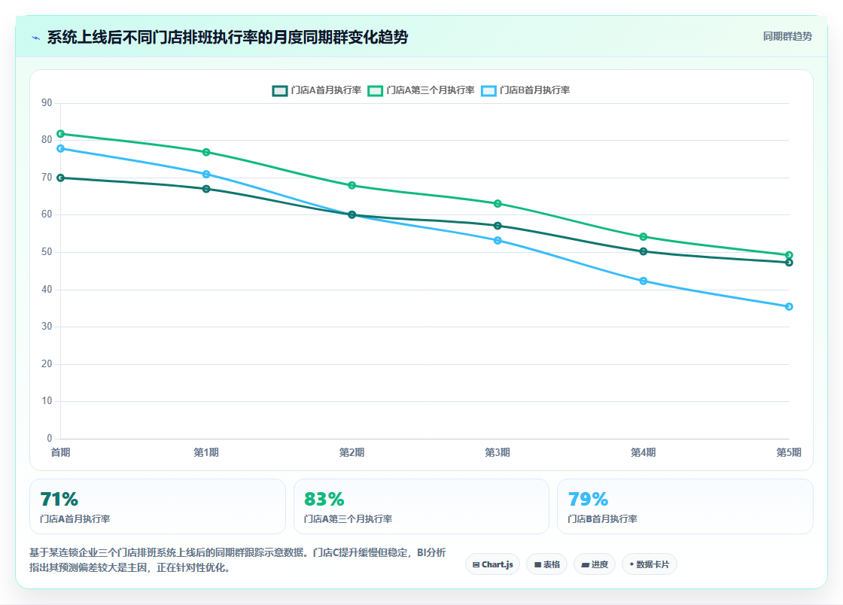
Task: Toggle the 门店A首月执行率 legend entry
Action: pyautogui.click(x=317, y=90)
